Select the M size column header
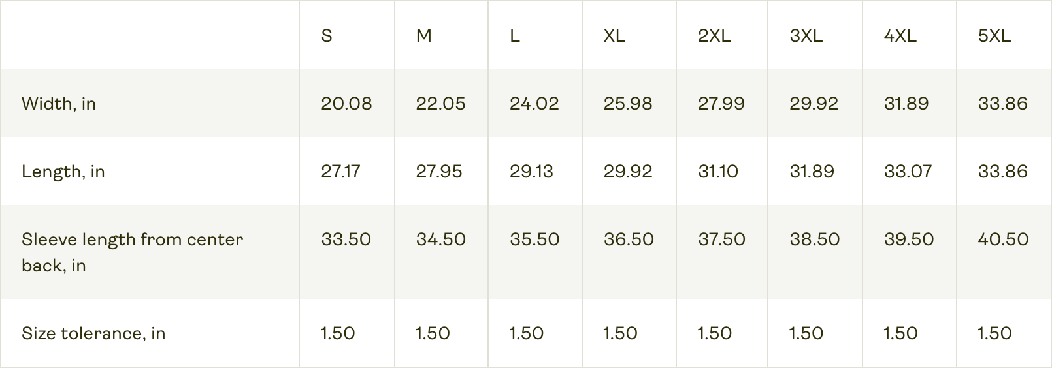Screen dimensions: 1052x368 423,36
